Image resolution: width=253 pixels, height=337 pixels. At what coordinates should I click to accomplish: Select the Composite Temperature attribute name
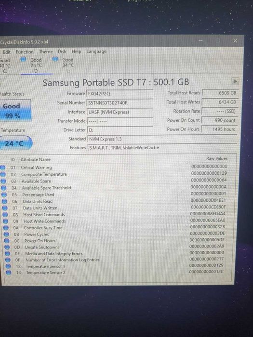[x=44, y=174]
